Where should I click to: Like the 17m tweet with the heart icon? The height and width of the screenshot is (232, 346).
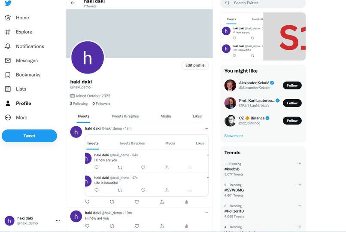[137, 202]
